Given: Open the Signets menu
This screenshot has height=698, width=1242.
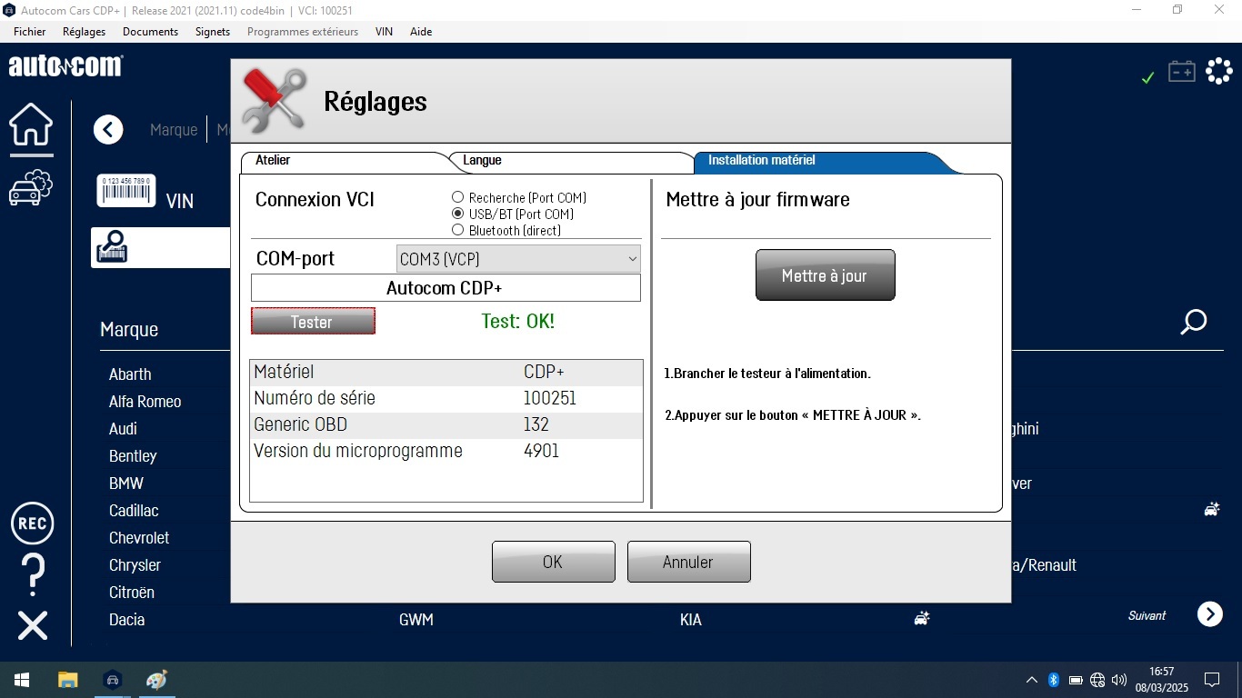Looking at the screenshot, I should click(213, 32).
